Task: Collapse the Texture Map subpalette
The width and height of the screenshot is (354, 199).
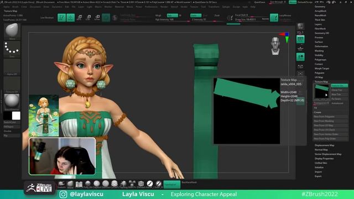Action: (x=321, y=82)
